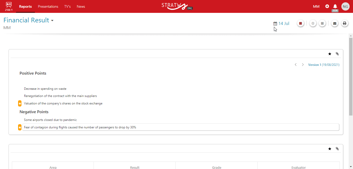Click paperclip icon on the table card
Viewport: 353px width, 169px height.
tap(337, 149)
